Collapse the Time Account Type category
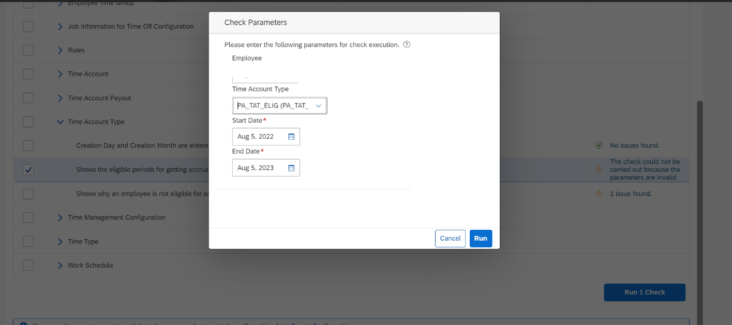Screen dimensions: 732x325 [x=60, y=122]
